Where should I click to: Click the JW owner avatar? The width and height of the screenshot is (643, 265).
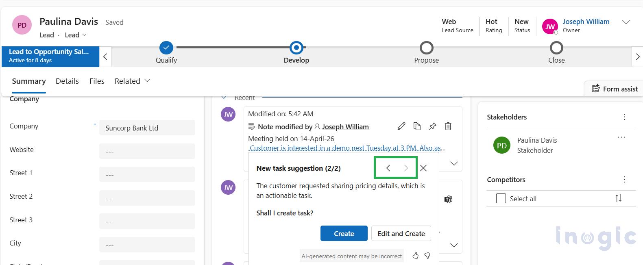coord(550,26)
